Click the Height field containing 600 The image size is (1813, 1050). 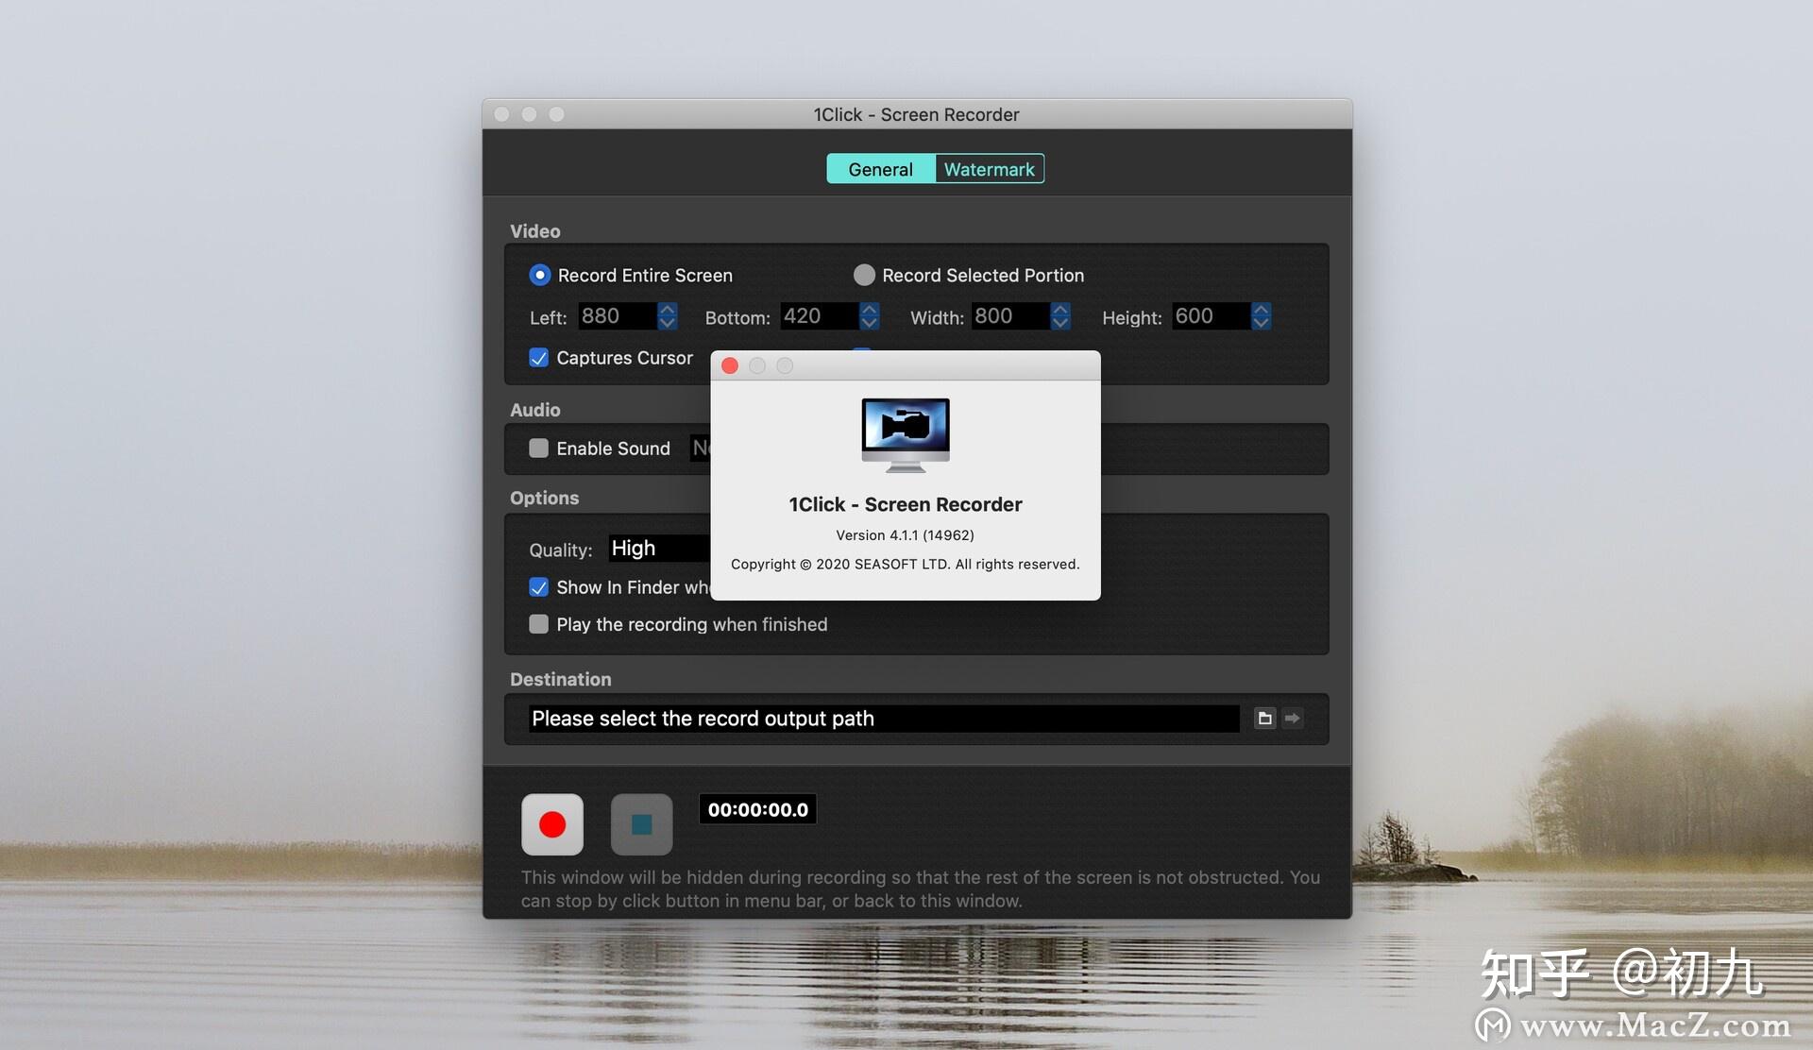1211,316
